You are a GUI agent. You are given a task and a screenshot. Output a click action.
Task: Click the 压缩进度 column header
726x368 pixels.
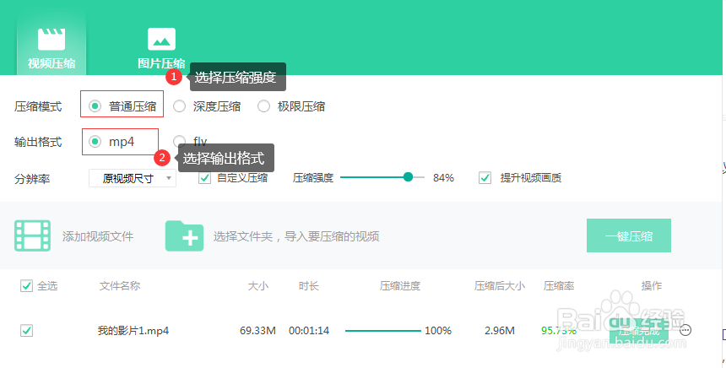(x=400, y=286)
